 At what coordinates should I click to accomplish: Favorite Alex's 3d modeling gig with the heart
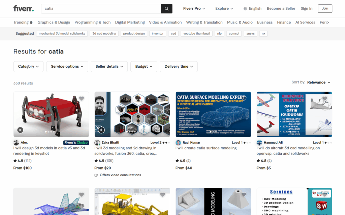click(82, 99)
